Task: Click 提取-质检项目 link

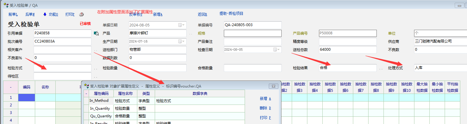Action: point(231,14)
